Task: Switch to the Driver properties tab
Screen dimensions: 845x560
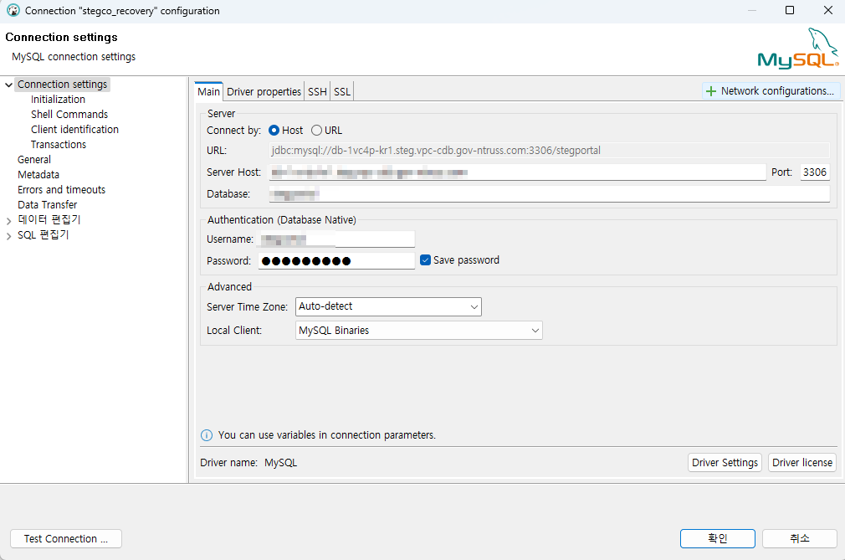Action: pyautogui.click(x=264, y=92)
